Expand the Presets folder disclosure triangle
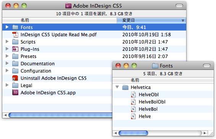 pyautogui.click(x=7, y=56)
